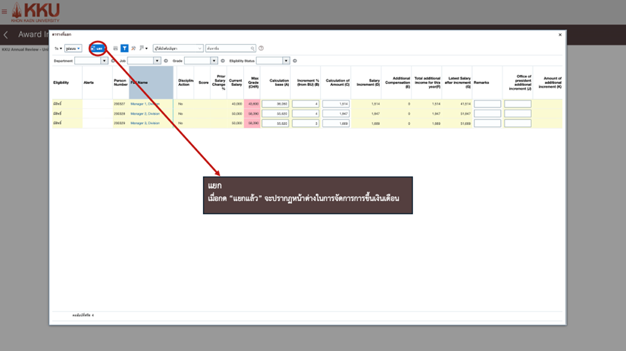This screenshot has width=626, height=351.
Task: Click the magnifier icon in the search box
Action: [x=252, y=48]
